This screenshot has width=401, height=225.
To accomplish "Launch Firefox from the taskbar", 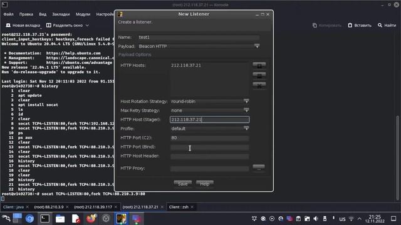I will [x=91, y=219].
